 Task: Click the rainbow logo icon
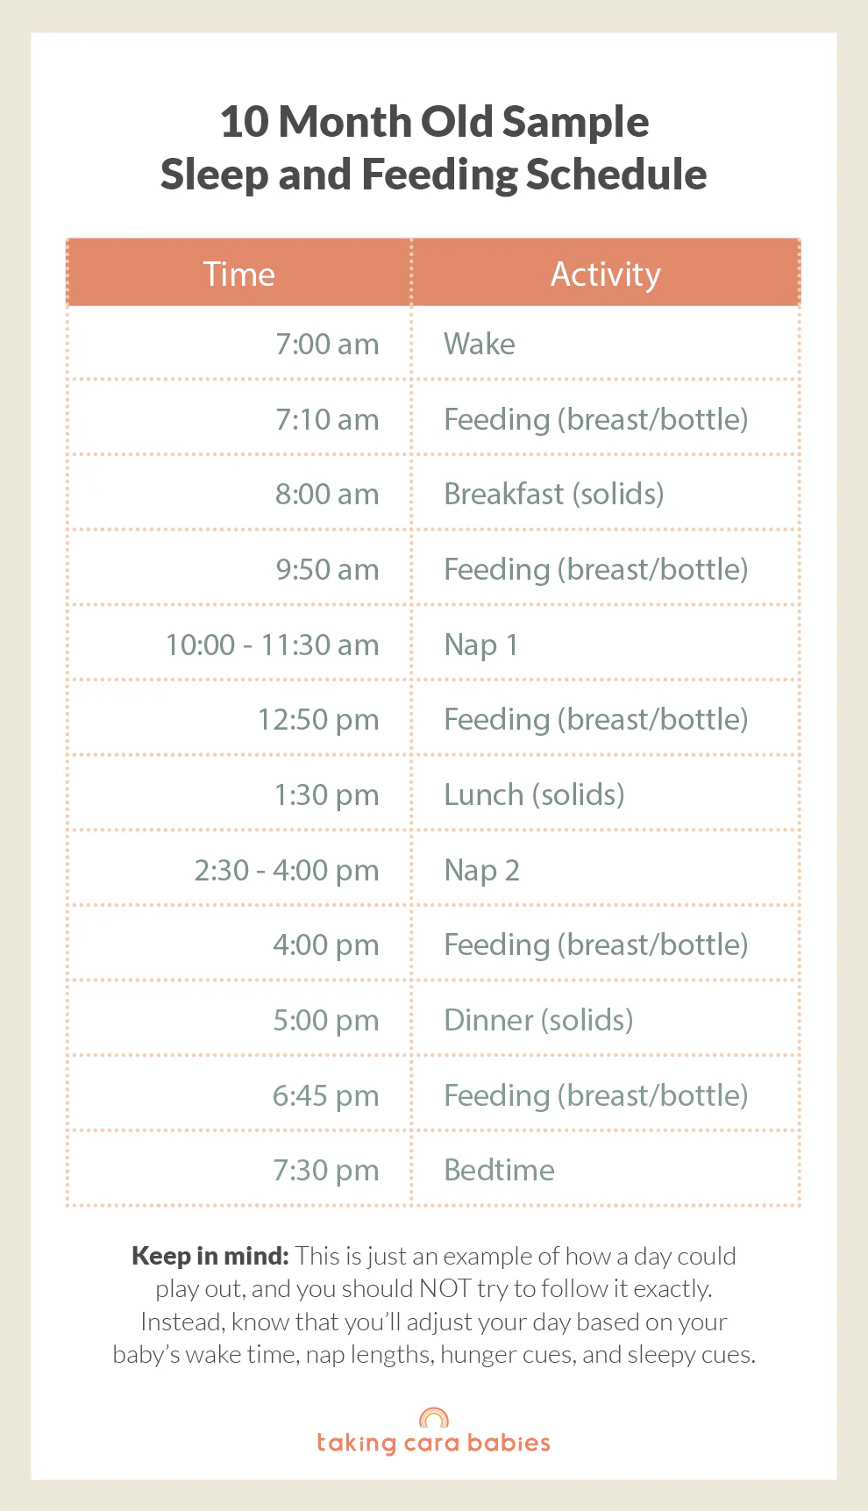point(434,1417)
